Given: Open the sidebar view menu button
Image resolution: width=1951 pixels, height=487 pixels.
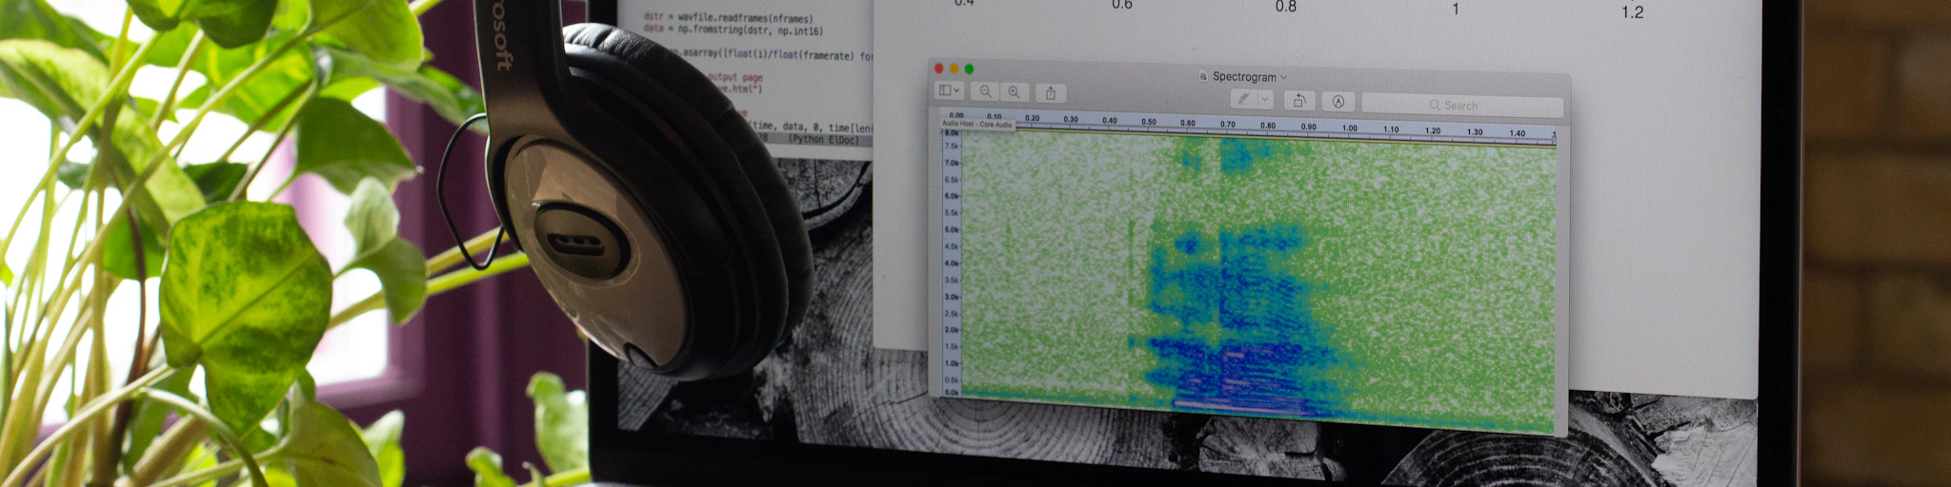Looking at the screenshot, I should point(950,90).
